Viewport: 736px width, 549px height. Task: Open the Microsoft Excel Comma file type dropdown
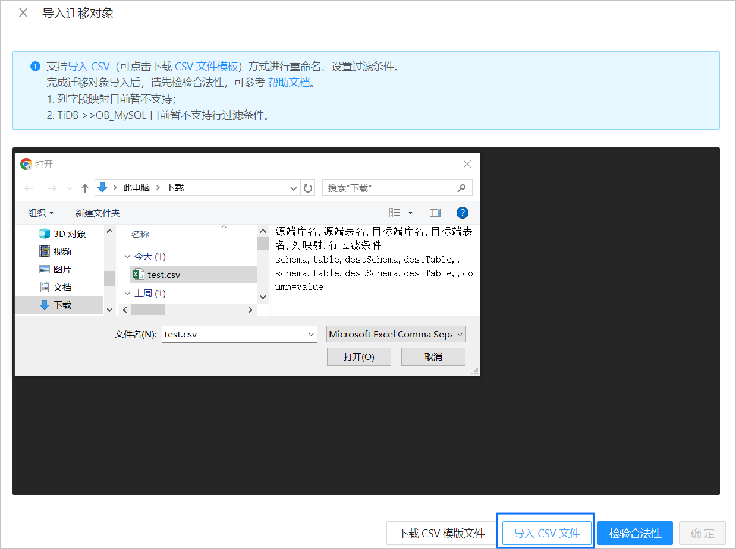(x=396, y=334)
